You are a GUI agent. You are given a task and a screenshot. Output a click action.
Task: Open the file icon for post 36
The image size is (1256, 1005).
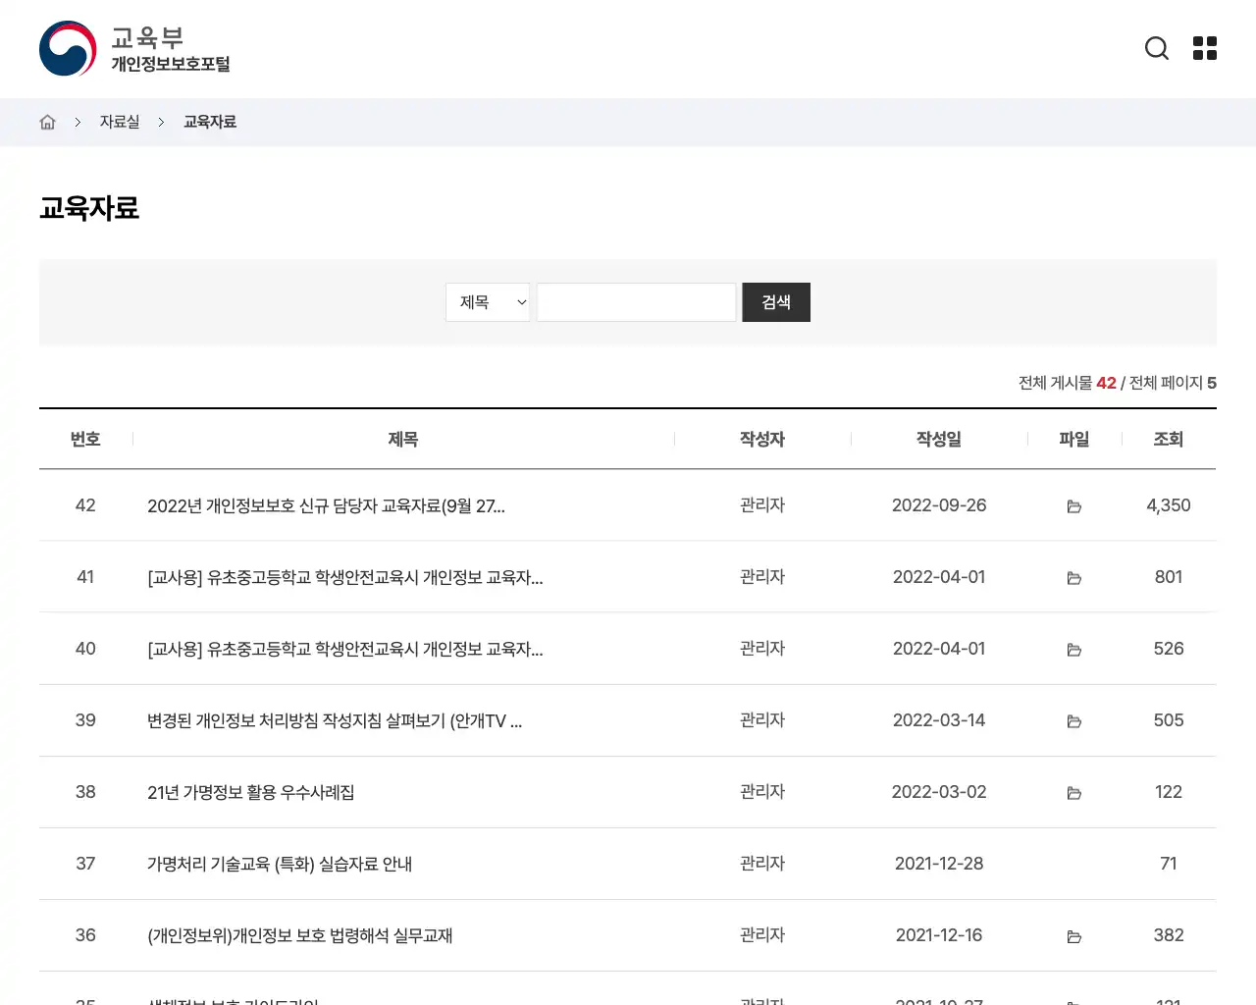(x=1073, y=935)
